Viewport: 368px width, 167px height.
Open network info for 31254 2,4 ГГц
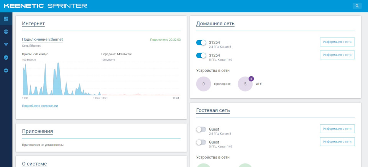(x=337, y=42)
